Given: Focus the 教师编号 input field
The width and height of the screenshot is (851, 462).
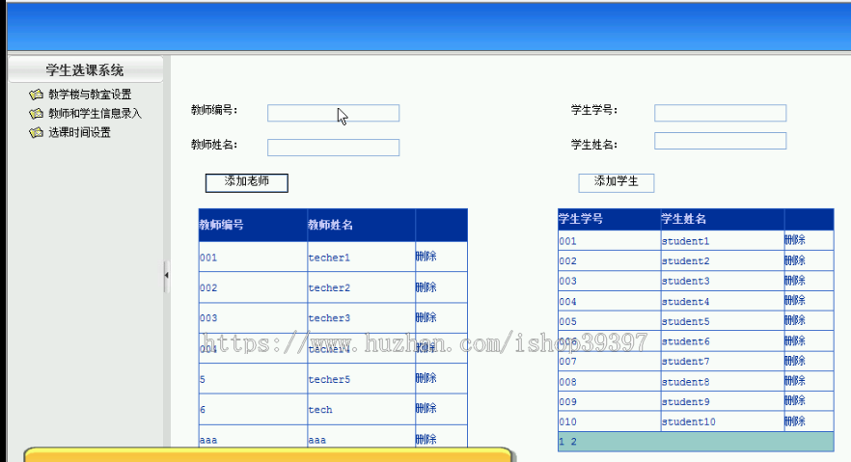Looking at the screenshot, I should tap(333, 113).
